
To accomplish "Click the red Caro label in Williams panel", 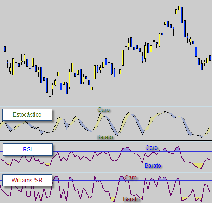I will (x=130, y=178).
